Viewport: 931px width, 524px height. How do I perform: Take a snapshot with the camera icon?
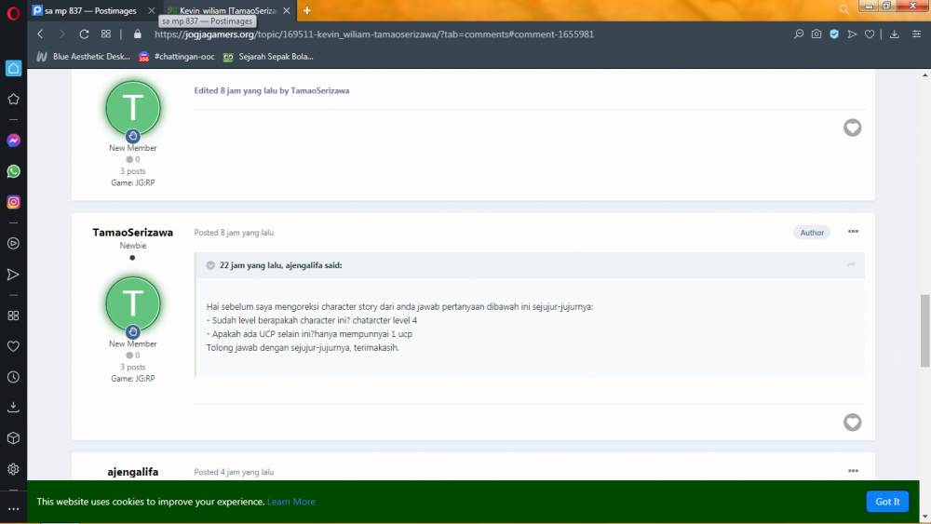point(816,34)
